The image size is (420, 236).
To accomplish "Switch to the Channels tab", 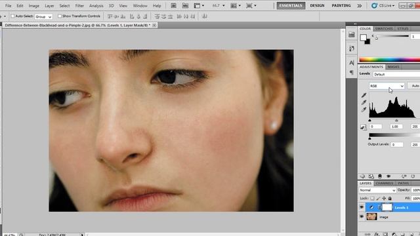I will pos(385,184).
